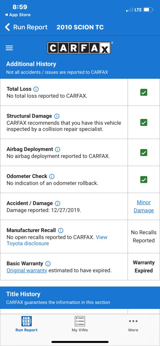Tap the Odometer Check info icon
The image size is (160, 346).
(52, 176)
